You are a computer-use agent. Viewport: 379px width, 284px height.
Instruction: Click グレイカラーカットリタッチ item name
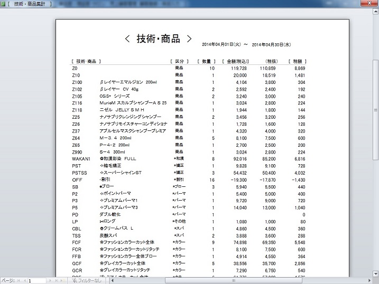(x=125, y=270)
